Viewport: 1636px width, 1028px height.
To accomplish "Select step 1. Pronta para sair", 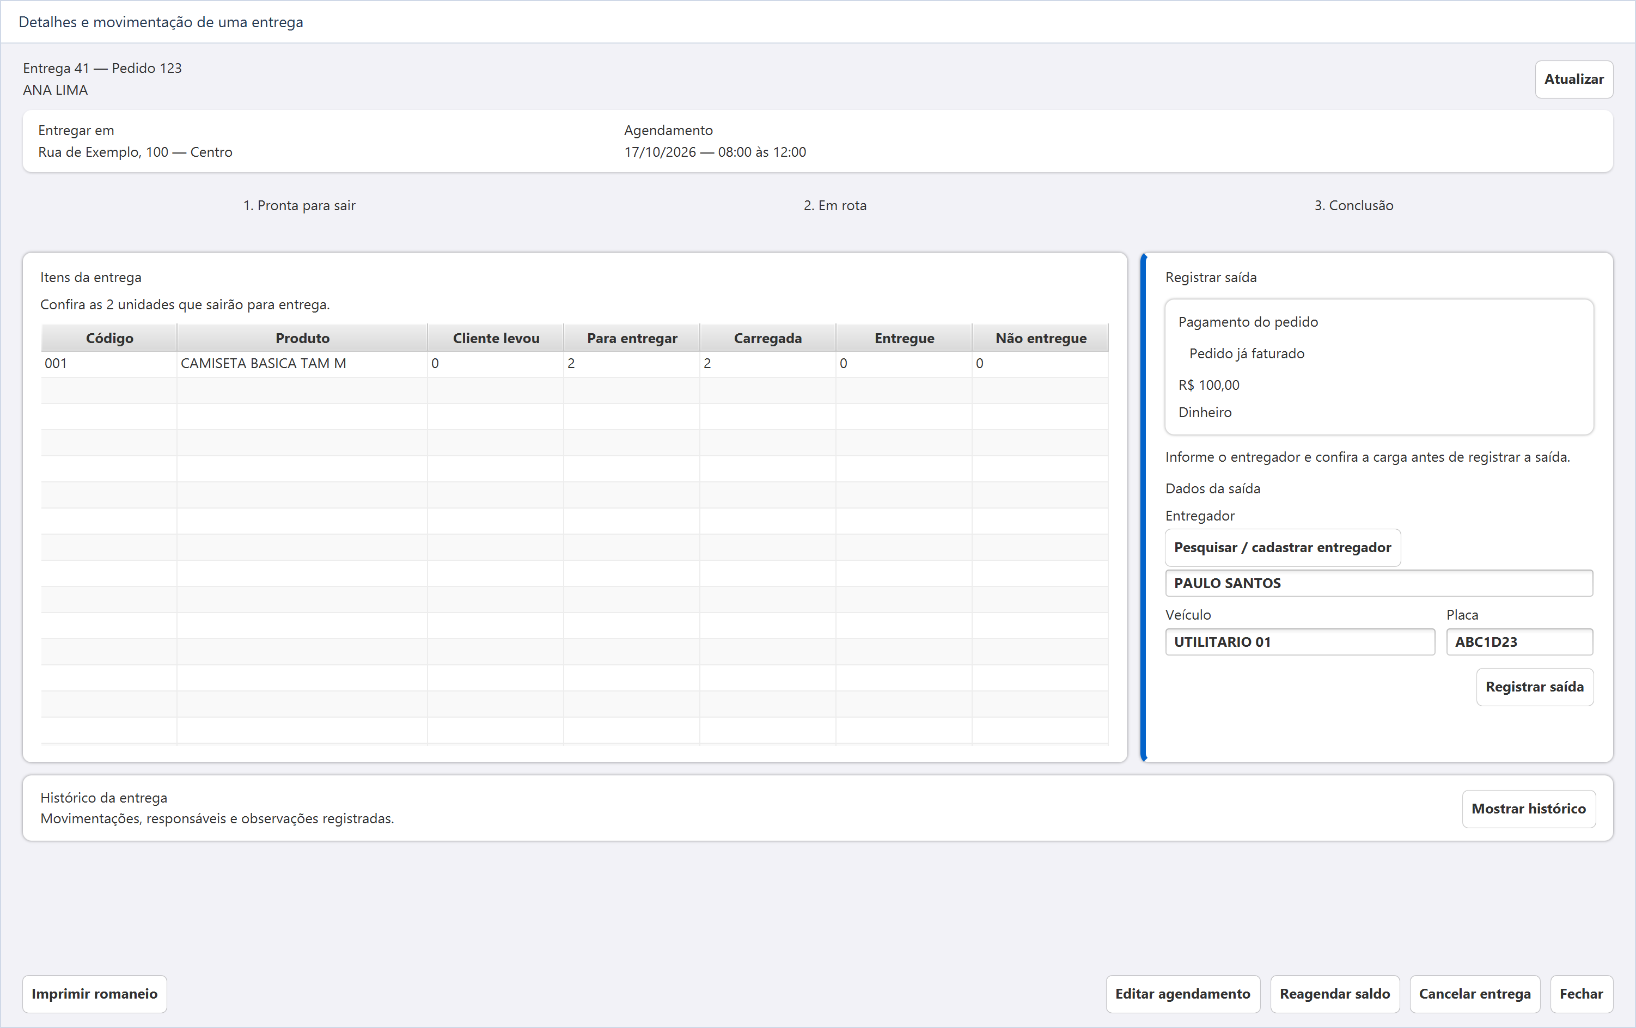I will click(300, 206).
